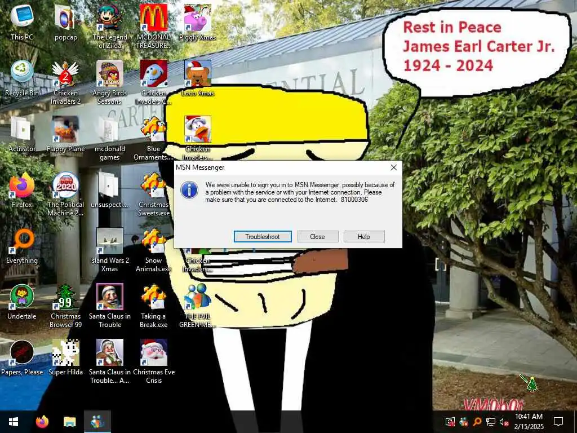Launch Chicken Invaders C... with snowman icon
This screenshot has width=577, height=433.
(153, 82)
